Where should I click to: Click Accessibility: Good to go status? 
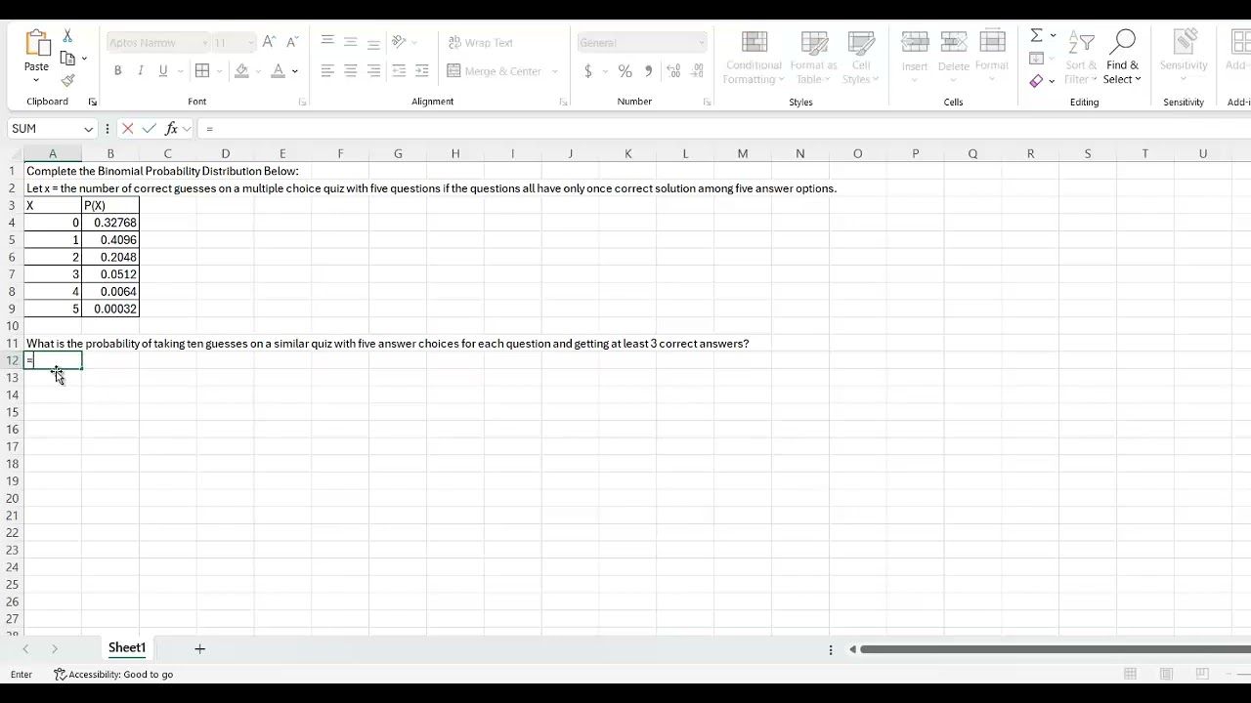114,675
